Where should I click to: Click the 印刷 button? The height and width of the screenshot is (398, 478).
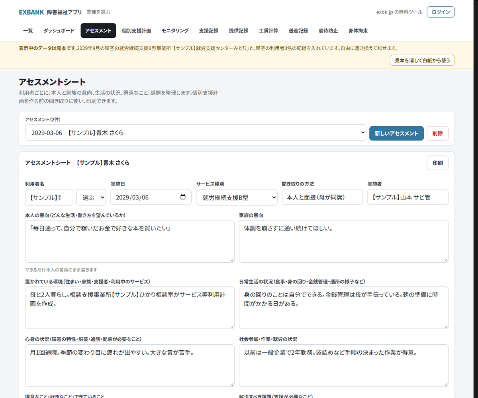click(437, 163)
